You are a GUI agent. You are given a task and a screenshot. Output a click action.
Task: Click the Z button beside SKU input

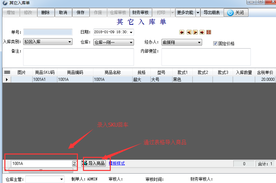74,164
